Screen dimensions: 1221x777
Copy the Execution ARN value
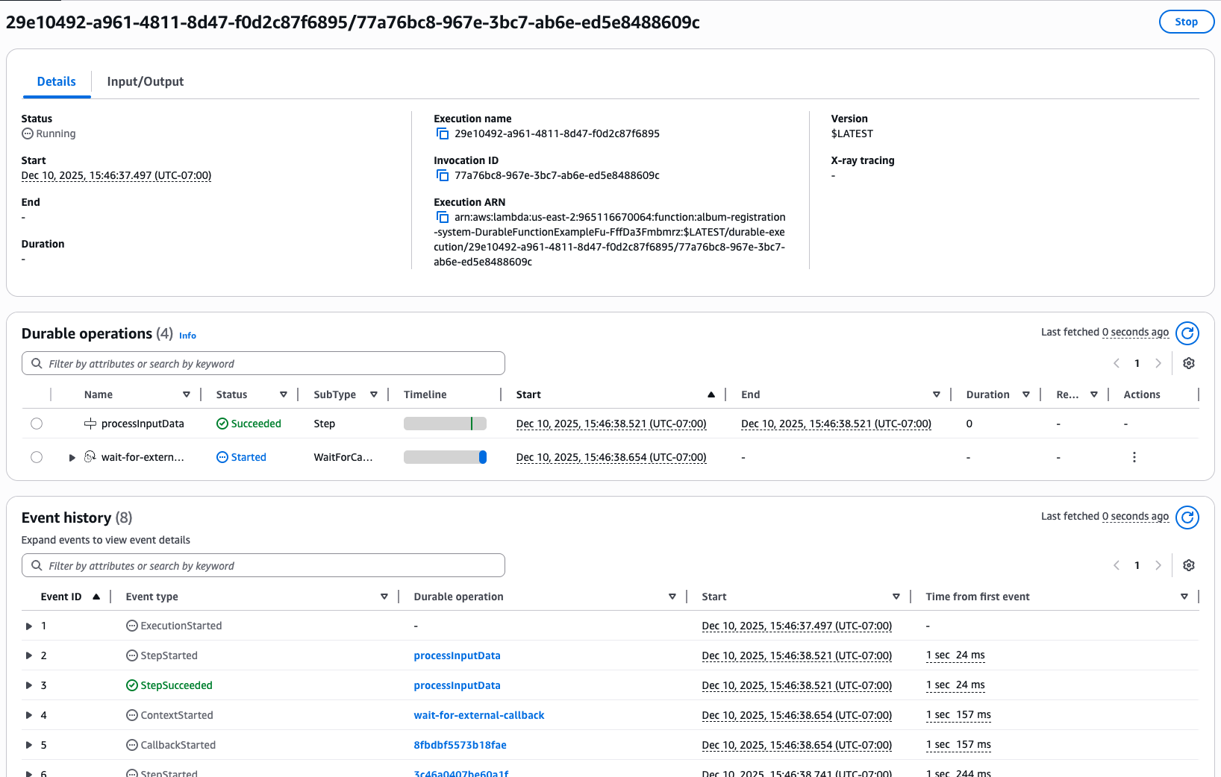pos(443,218)
